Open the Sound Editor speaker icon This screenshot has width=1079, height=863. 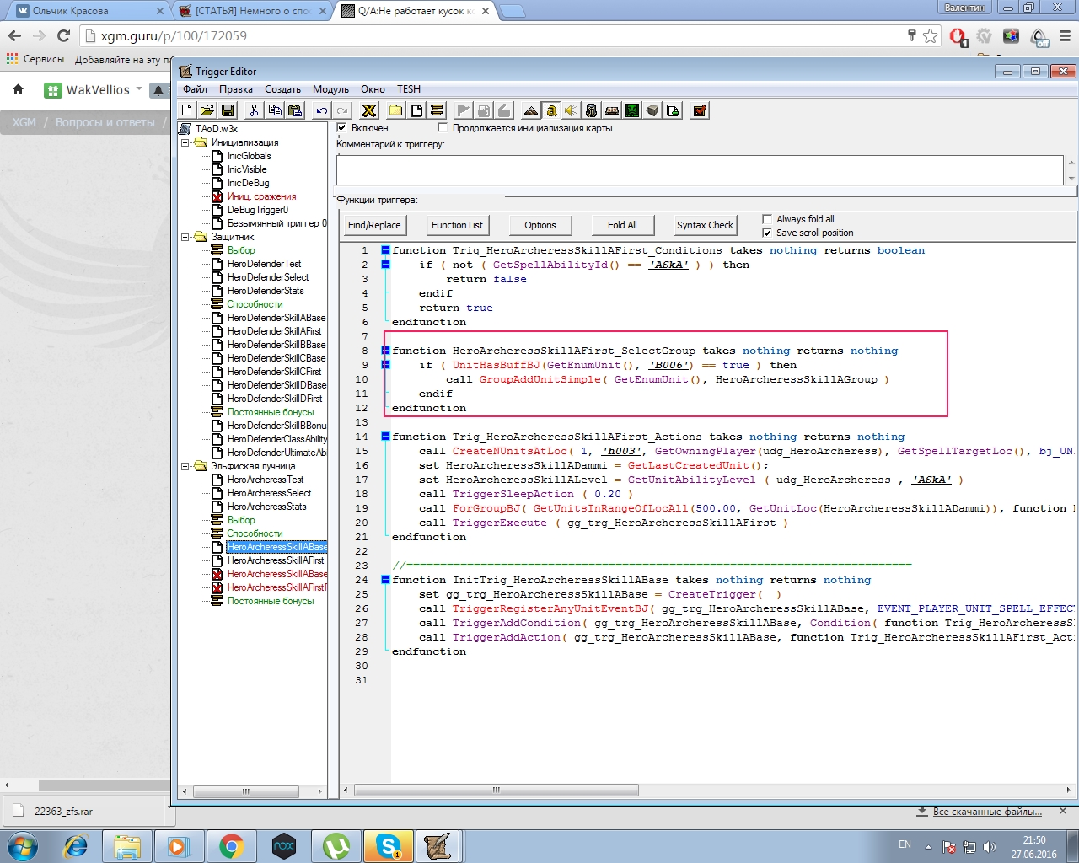click(x=571, y=110)
